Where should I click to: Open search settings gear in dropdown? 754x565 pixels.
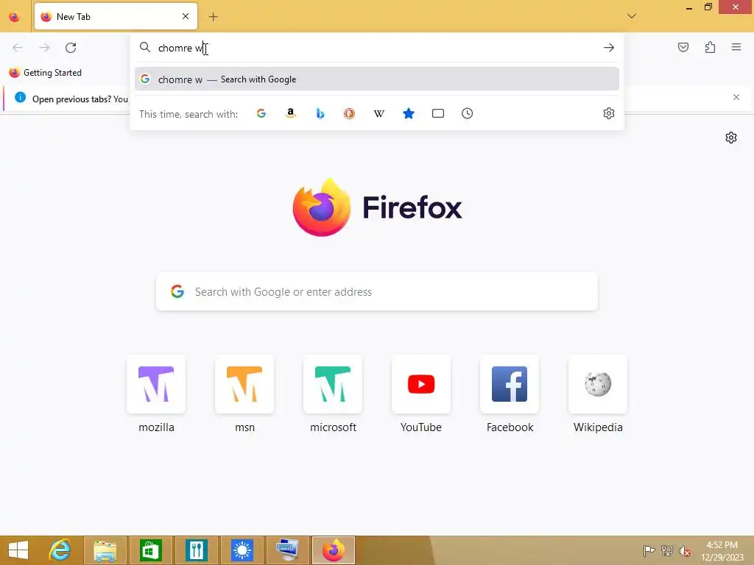pyautogui.click(x=609, y=113)
